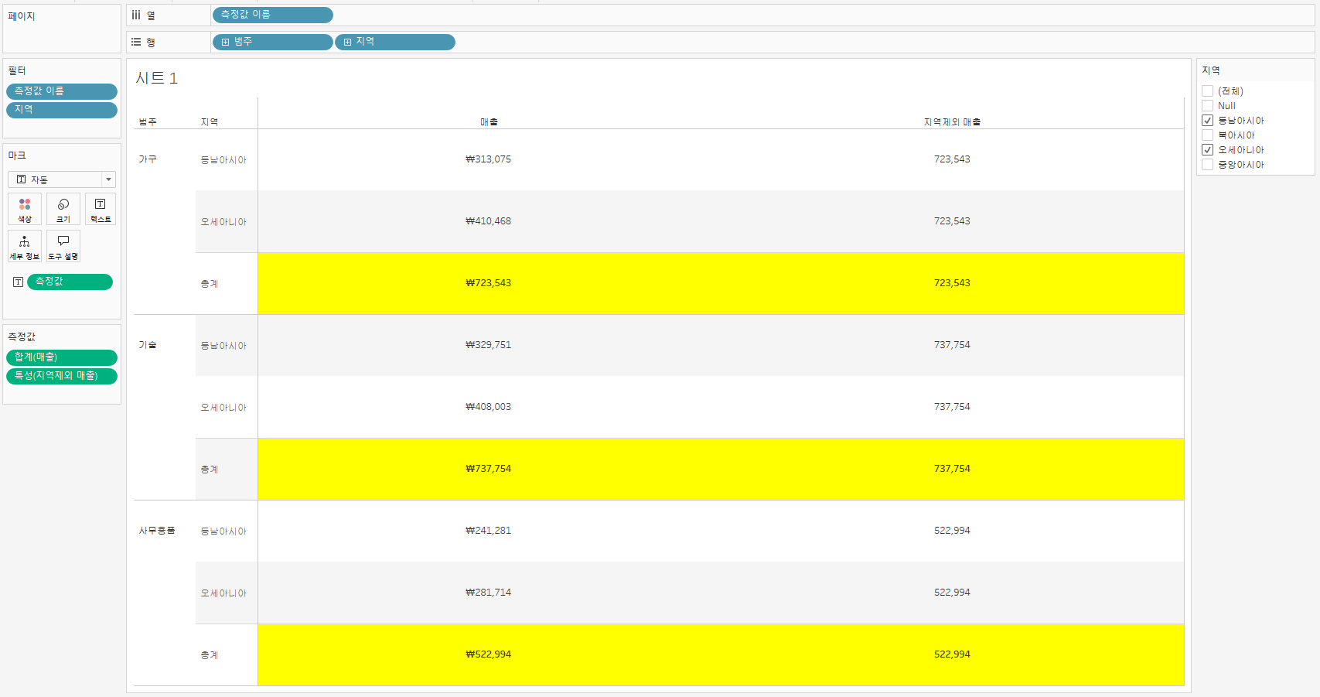Select the 동남아시아 row label under 사무용품
This screenshot has width=1320, height=697.
(223, 531)
